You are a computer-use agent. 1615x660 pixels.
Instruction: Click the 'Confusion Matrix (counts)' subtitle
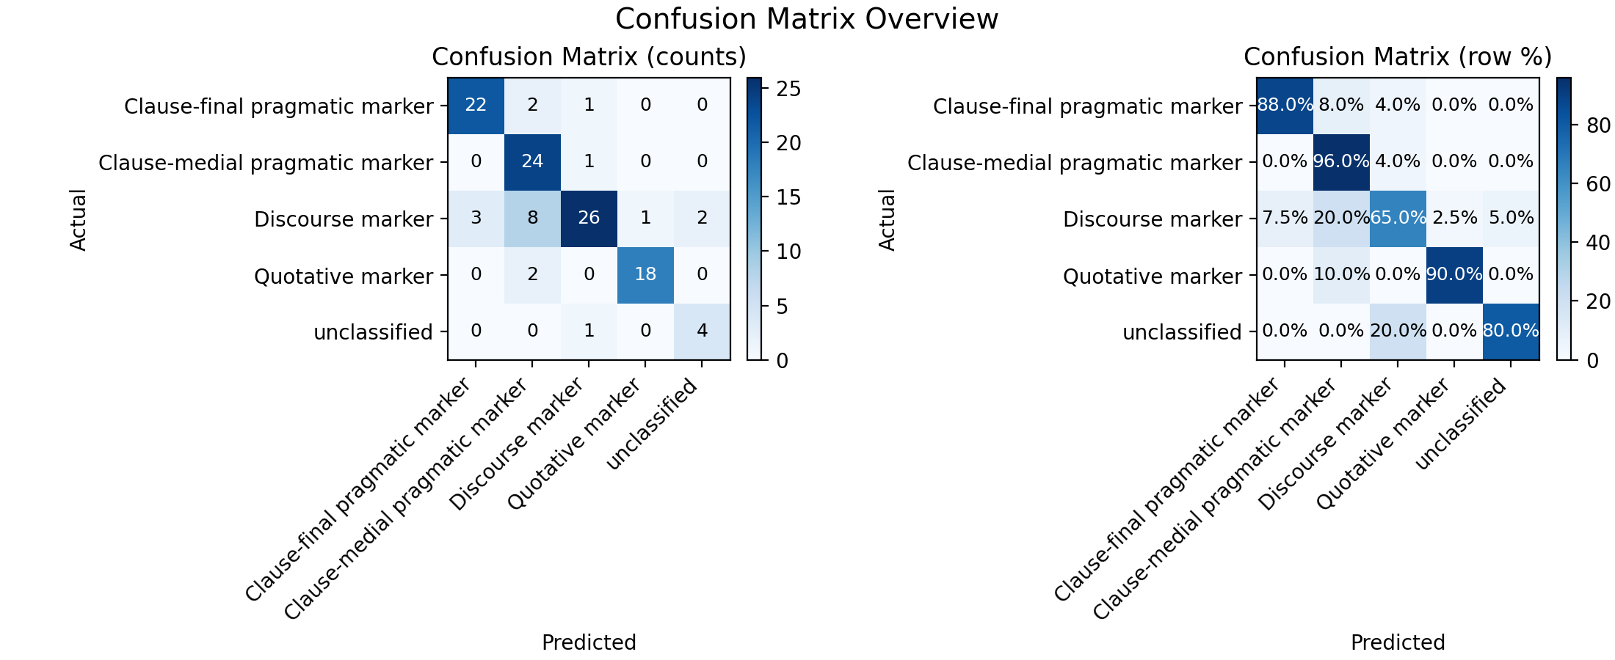click(589, 57)
